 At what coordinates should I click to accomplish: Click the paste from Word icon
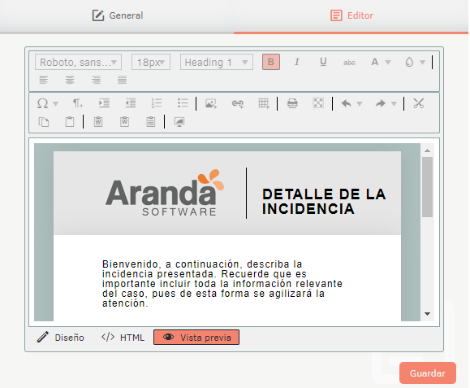coord(98,122)
